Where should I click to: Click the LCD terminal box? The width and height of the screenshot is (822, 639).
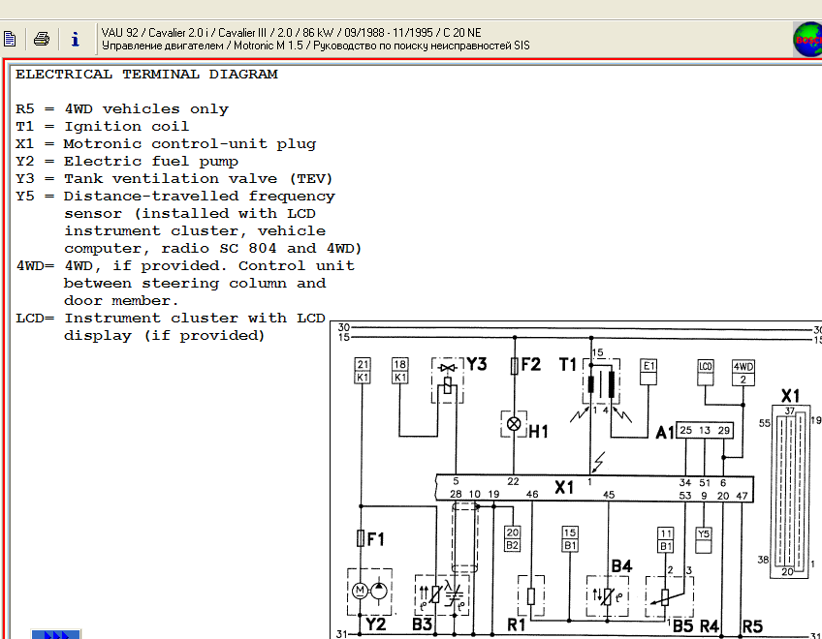(x=706, y=372)
